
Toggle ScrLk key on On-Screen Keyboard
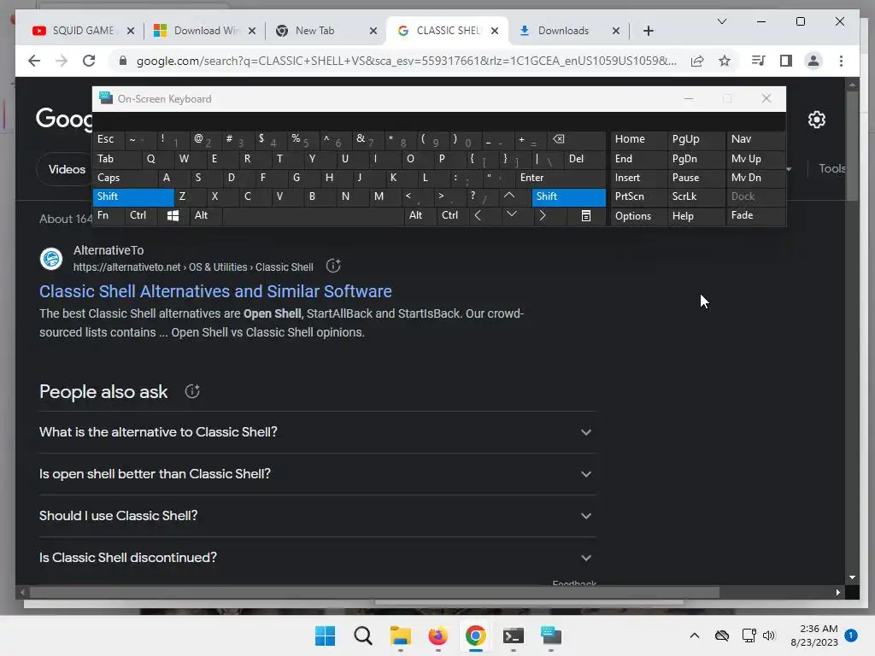pyautogui.click(x=696, y=196)
